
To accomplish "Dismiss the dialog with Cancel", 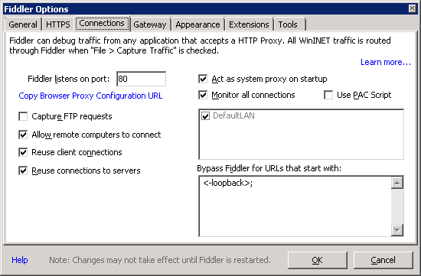I will tap(383, 260).
